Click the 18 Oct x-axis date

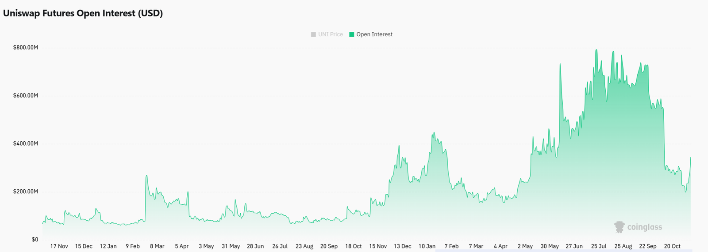(354, 246)
